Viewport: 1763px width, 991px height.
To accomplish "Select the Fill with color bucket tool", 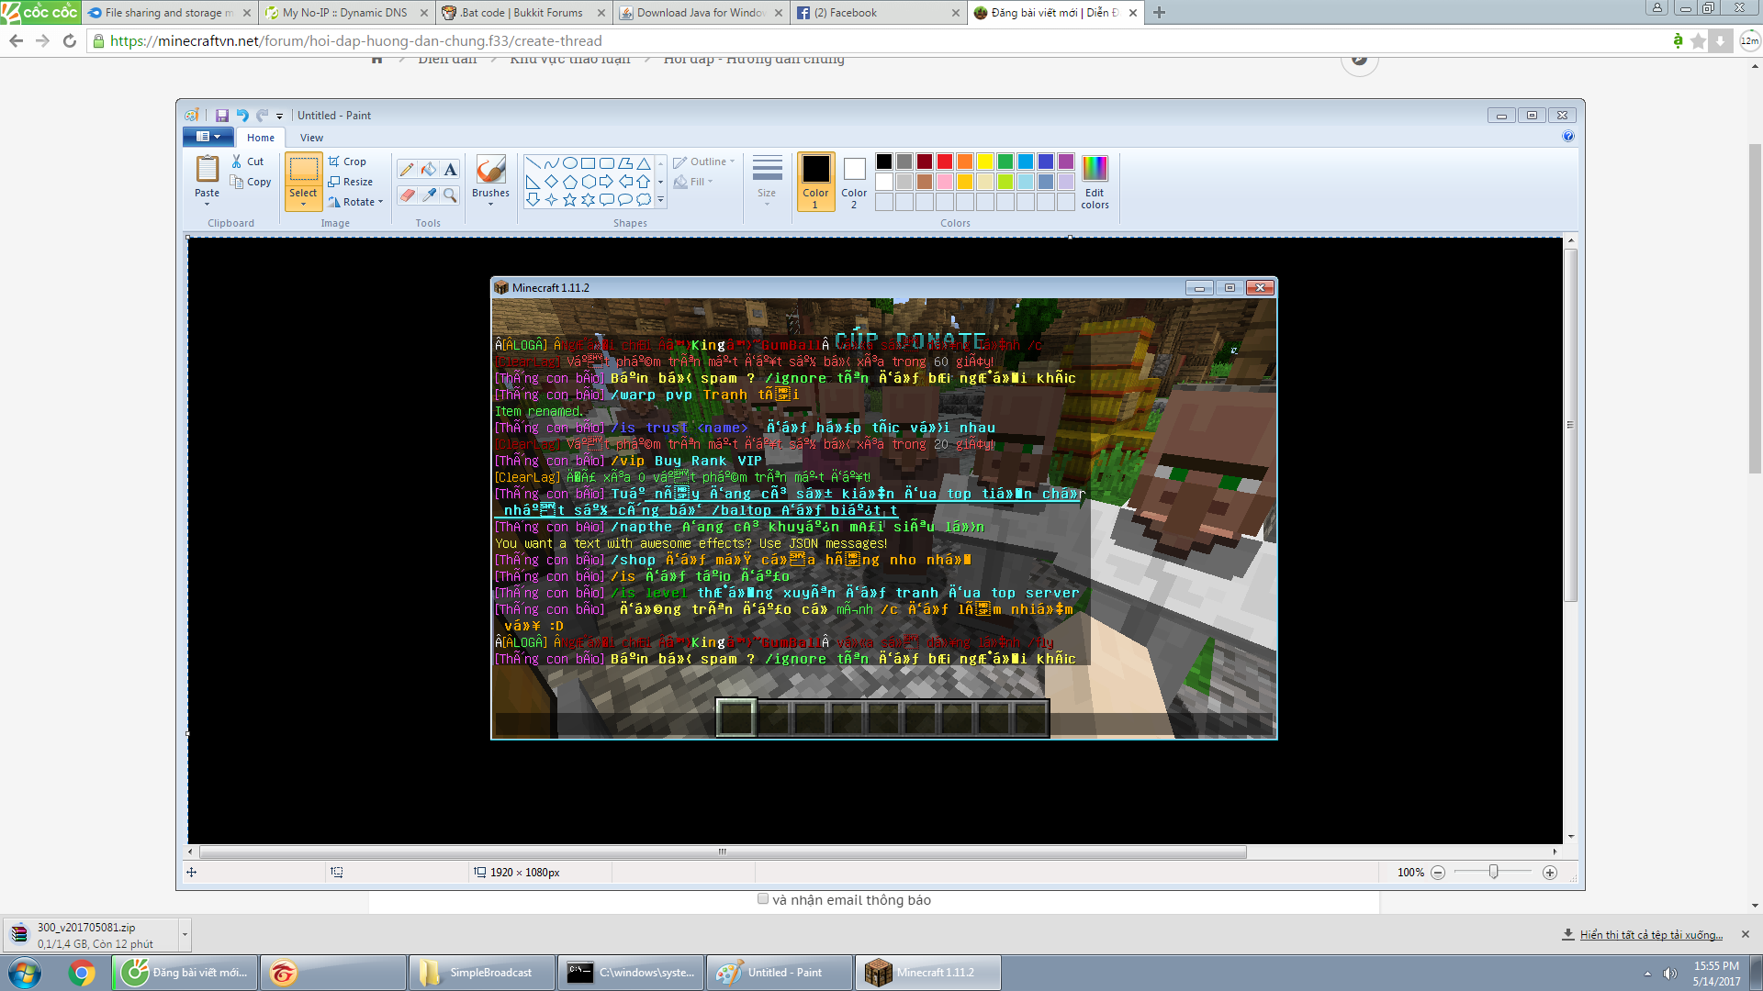I will tap(429, 169).
